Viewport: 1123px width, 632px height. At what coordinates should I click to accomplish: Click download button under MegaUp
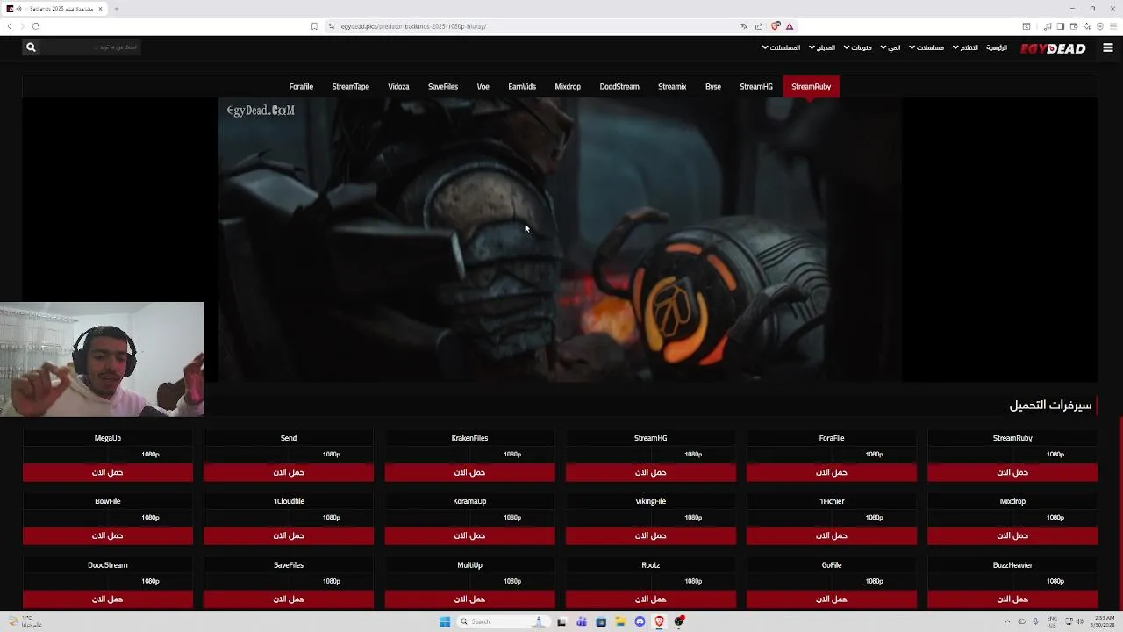108,472
